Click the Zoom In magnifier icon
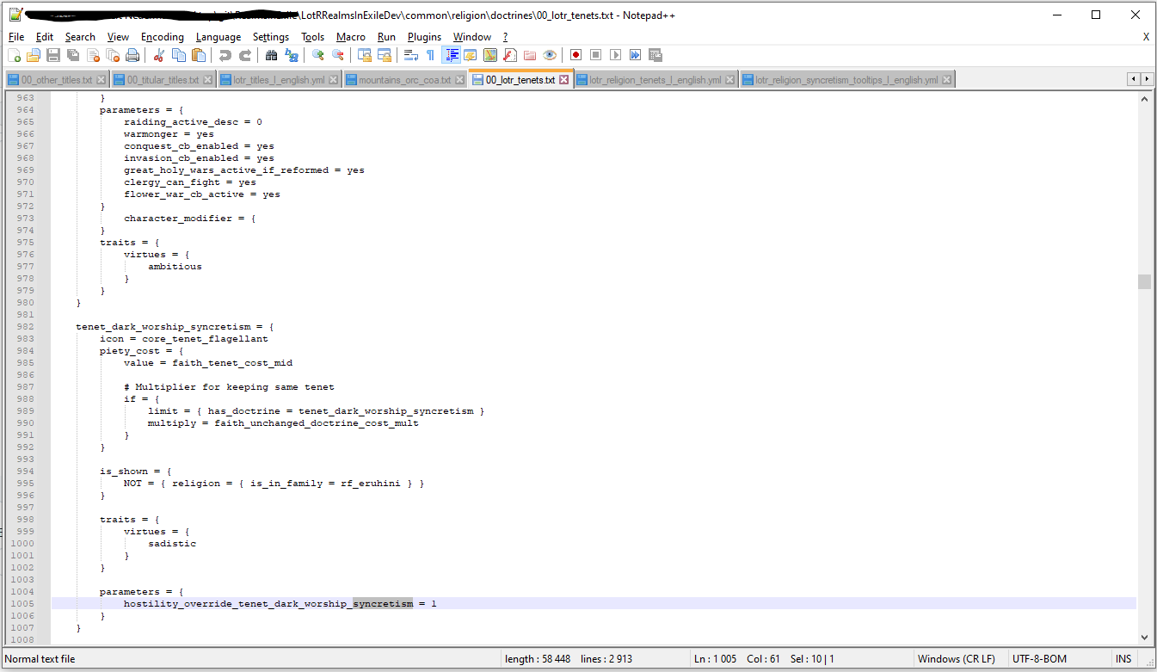This screenshot has width=1157, height=672. [x=318, y=55]
